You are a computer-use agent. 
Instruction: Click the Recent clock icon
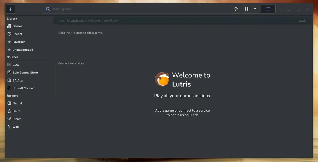click(x=9, y=34)
